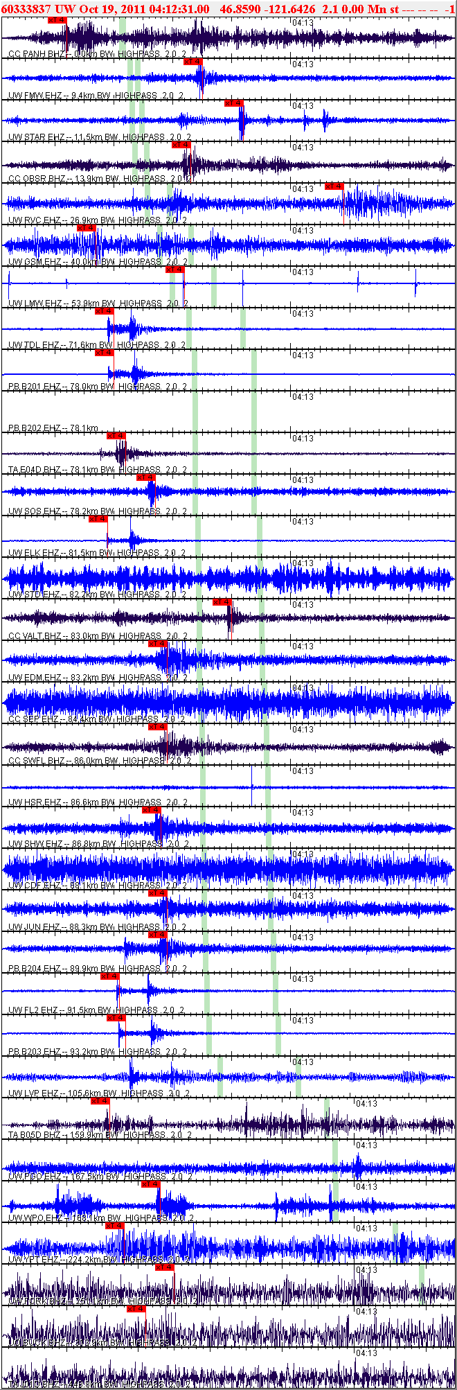Select the red pick marker on CC VALT trace
Viewport: 457px width, 1390px height.
coord(222,602)
